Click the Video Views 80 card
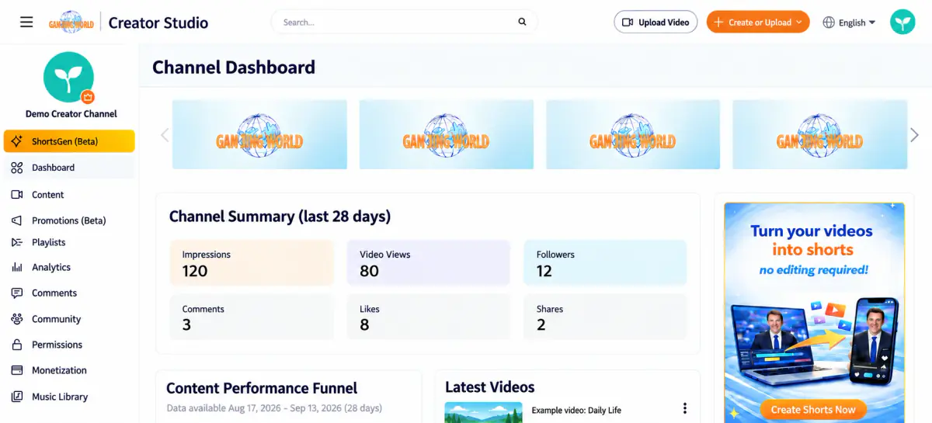932x423 pixels. [429, 263]
